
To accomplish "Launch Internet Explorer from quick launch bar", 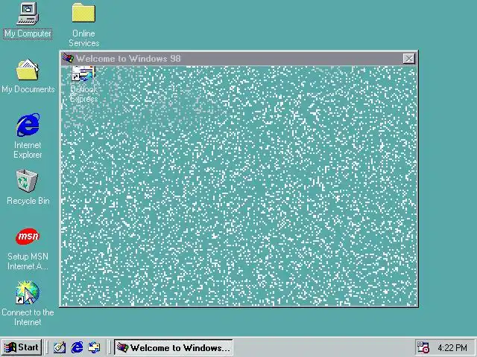I will (77, 347).
